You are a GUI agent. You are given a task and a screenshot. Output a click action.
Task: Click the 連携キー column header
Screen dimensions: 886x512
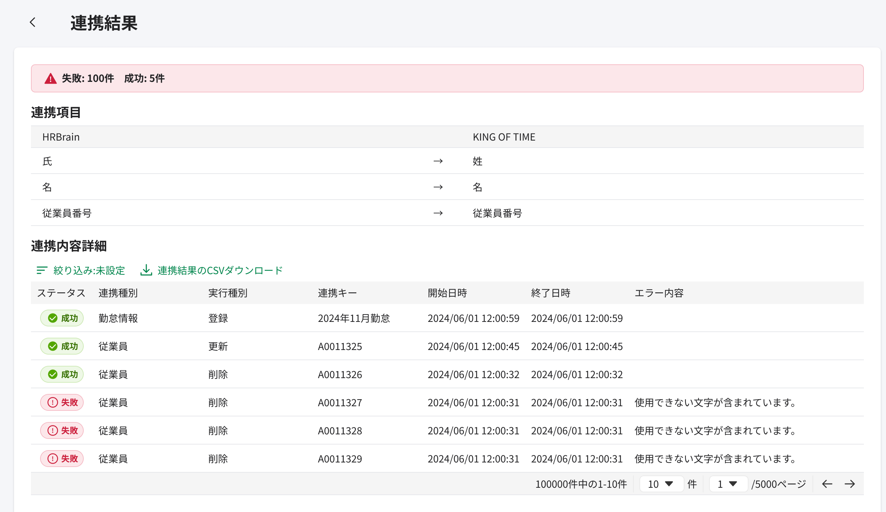pos(337,293)
